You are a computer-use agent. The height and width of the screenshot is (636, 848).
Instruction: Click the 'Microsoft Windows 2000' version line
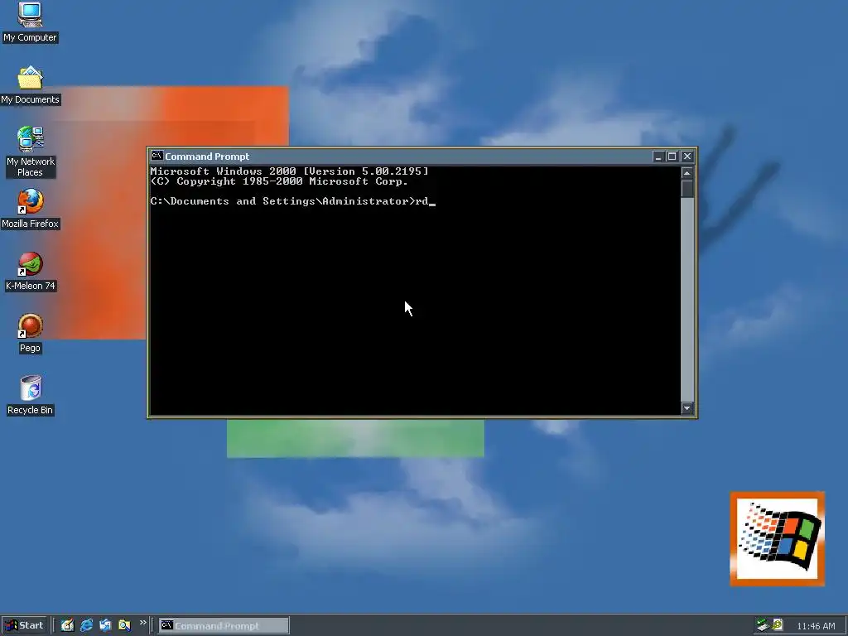(289, 171)
